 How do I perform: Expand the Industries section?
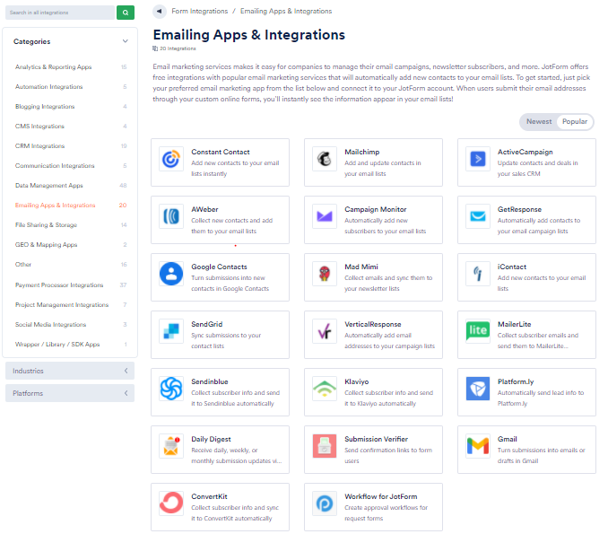point(70,371)
